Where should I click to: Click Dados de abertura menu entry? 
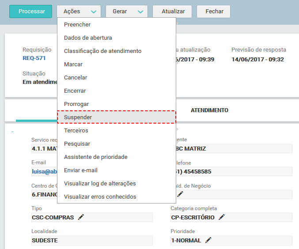point(88,38)
